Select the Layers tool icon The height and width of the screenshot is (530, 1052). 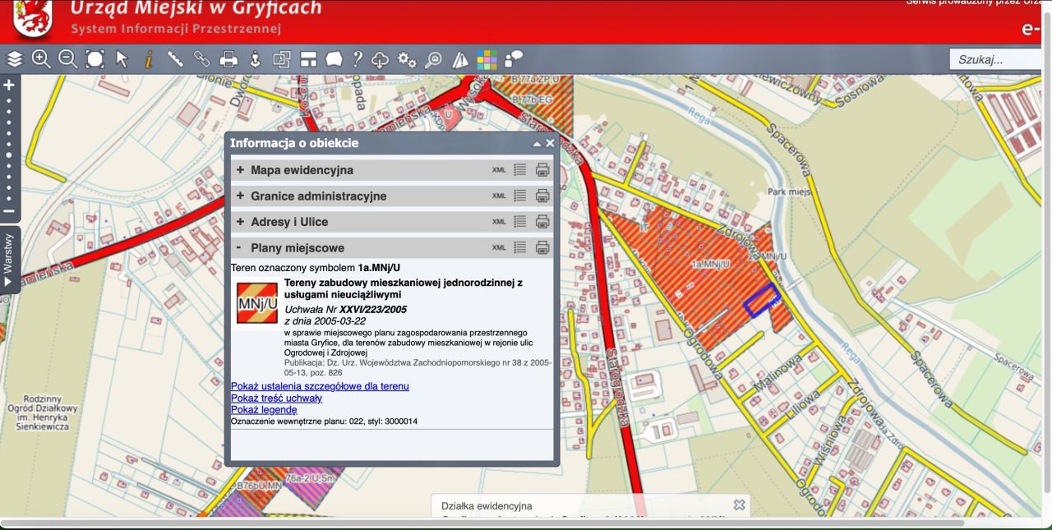click(13, 58)
